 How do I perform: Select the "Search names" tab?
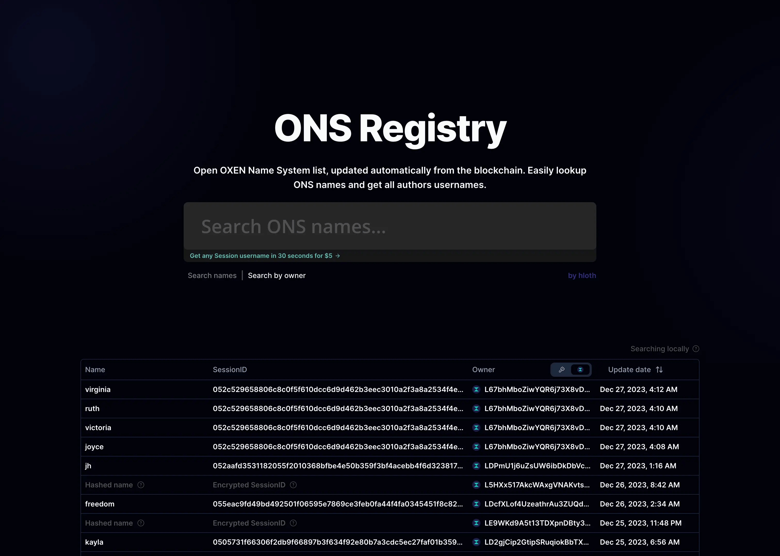tap(212, 275)
